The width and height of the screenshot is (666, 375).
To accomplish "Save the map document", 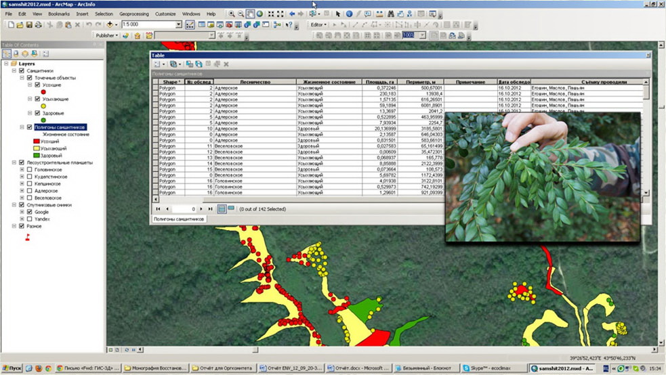I will pos(29,24).
